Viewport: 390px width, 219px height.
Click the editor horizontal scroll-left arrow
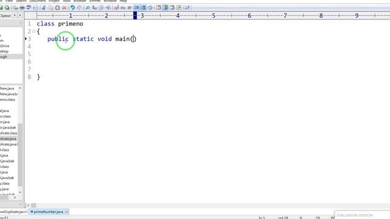coord(29,206)
